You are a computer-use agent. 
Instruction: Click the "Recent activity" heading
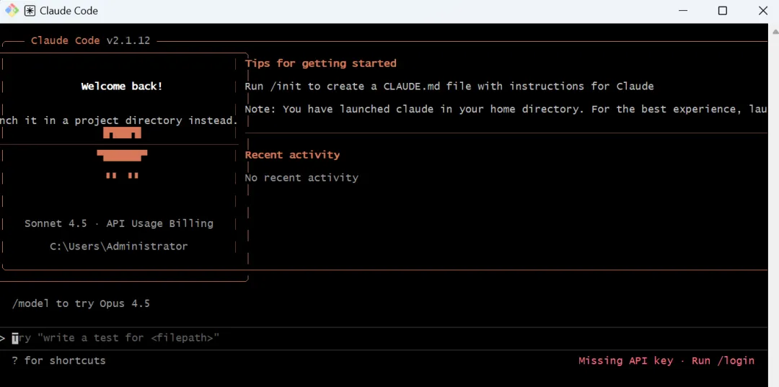(x=292, y=155)
